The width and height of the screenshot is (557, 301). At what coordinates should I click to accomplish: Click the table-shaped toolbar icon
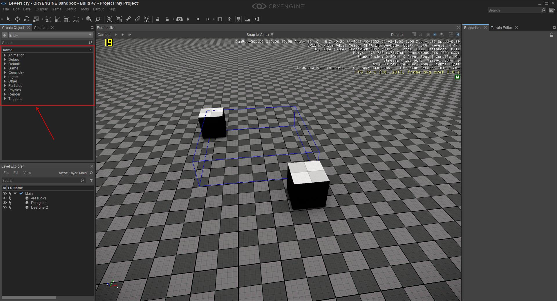pyautogui.click(x=220, y=19)
